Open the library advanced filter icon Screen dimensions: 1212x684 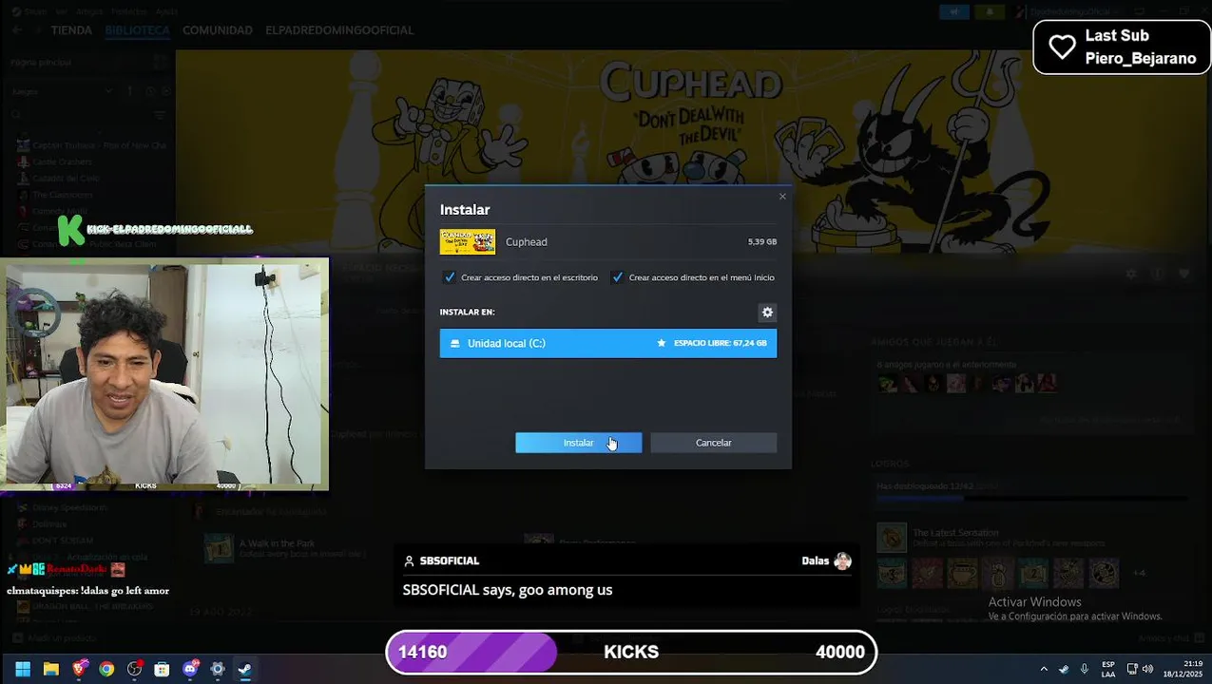[x=160, y=115]
